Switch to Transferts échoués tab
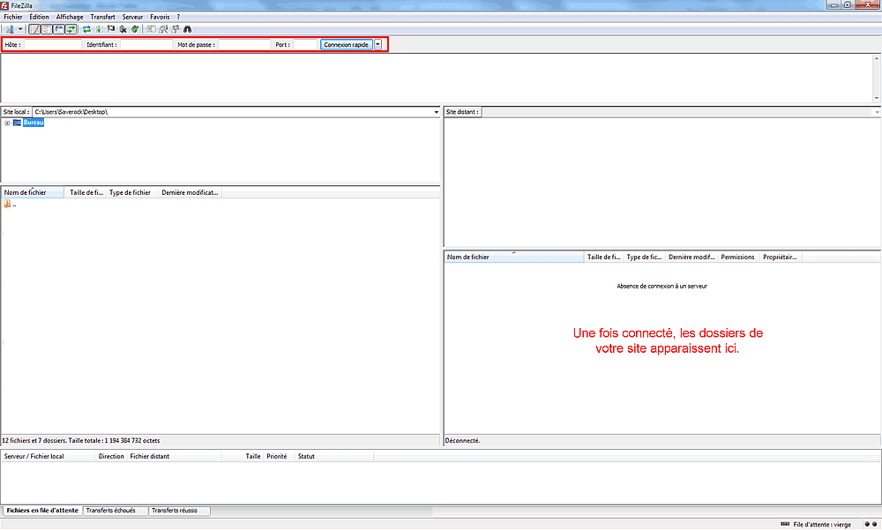The image size is (882, 530). [x=115, y=511]
